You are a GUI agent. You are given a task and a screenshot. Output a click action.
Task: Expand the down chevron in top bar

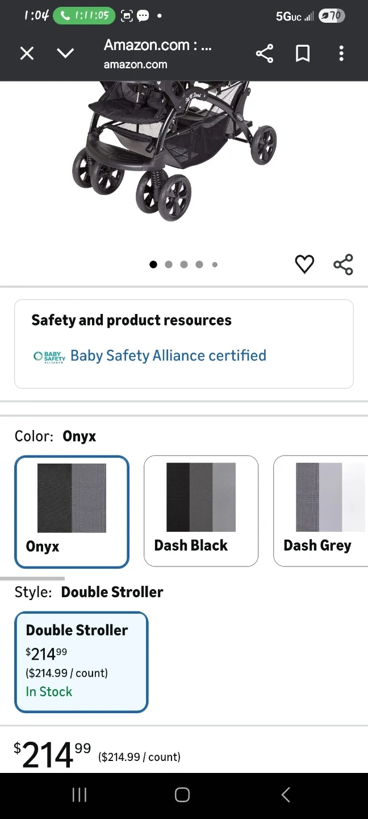66,53
